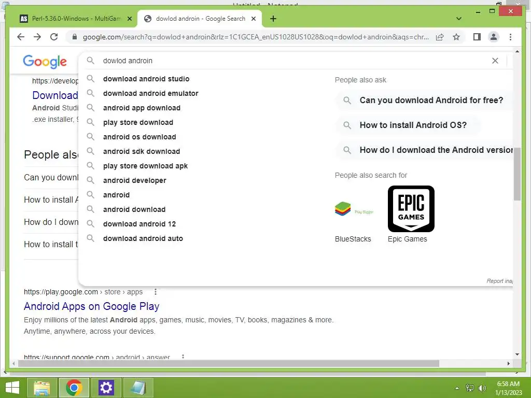Image resolution: width=531 pixels, height=398 pixels.
Task: Pick the play store download suggestion
Action: [138, 122]
